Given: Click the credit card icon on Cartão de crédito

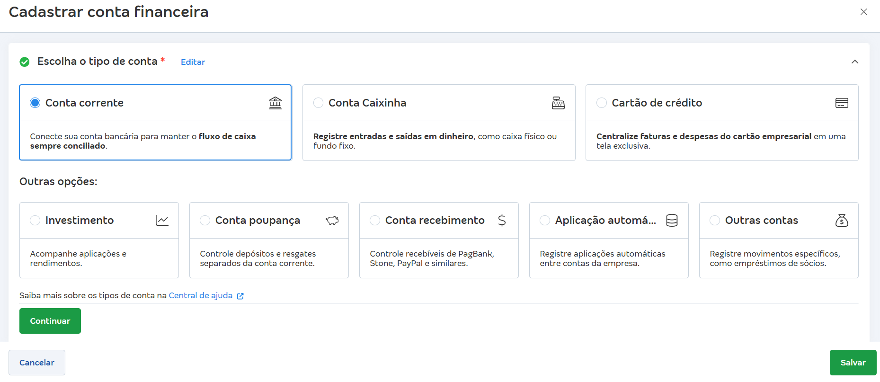Looking at the screenshot, I should [x=841, y=103].
